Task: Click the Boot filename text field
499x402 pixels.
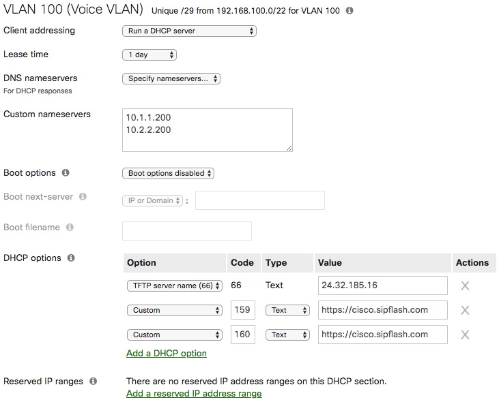Action: point(186,231)
